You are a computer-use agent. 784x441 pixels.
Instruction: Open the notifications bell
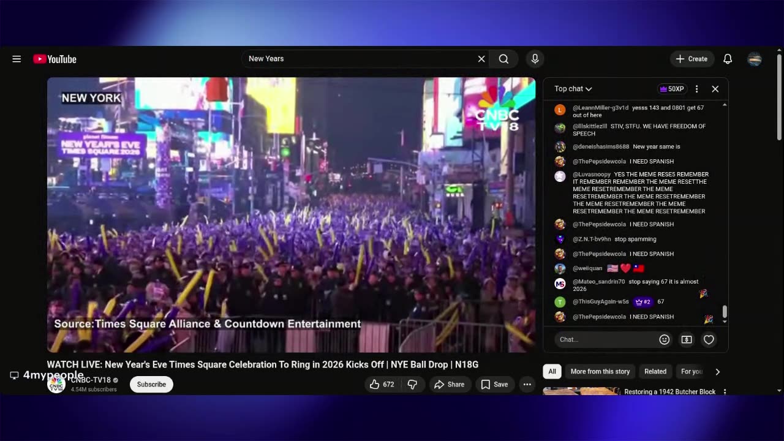pos(728,59)
